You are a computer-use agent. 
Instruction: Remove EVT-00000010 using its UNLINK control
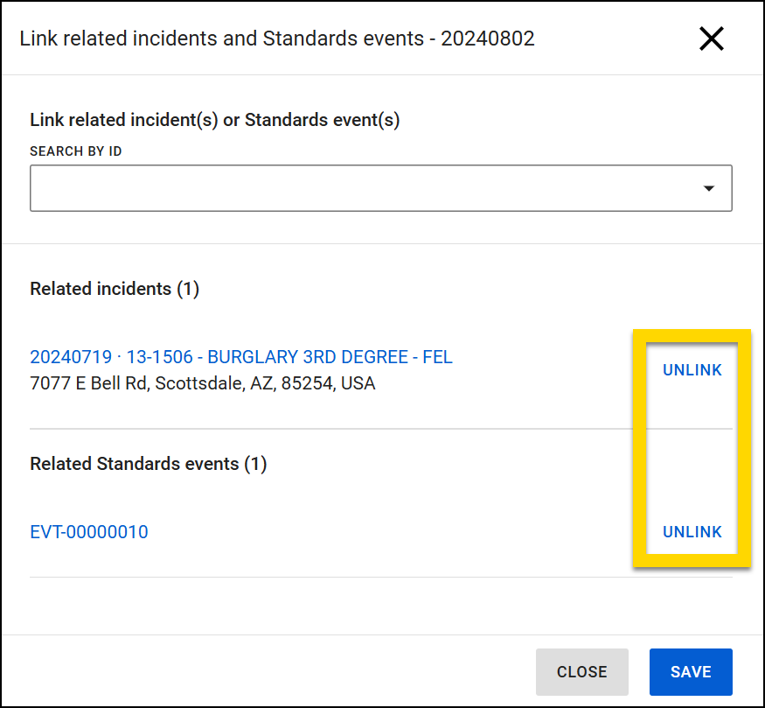692,531
